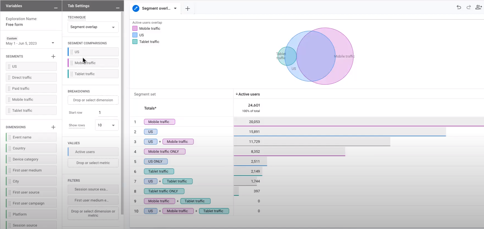Click the Start row input field
Screen dimensions: 484x229
(x=107, y=113)
